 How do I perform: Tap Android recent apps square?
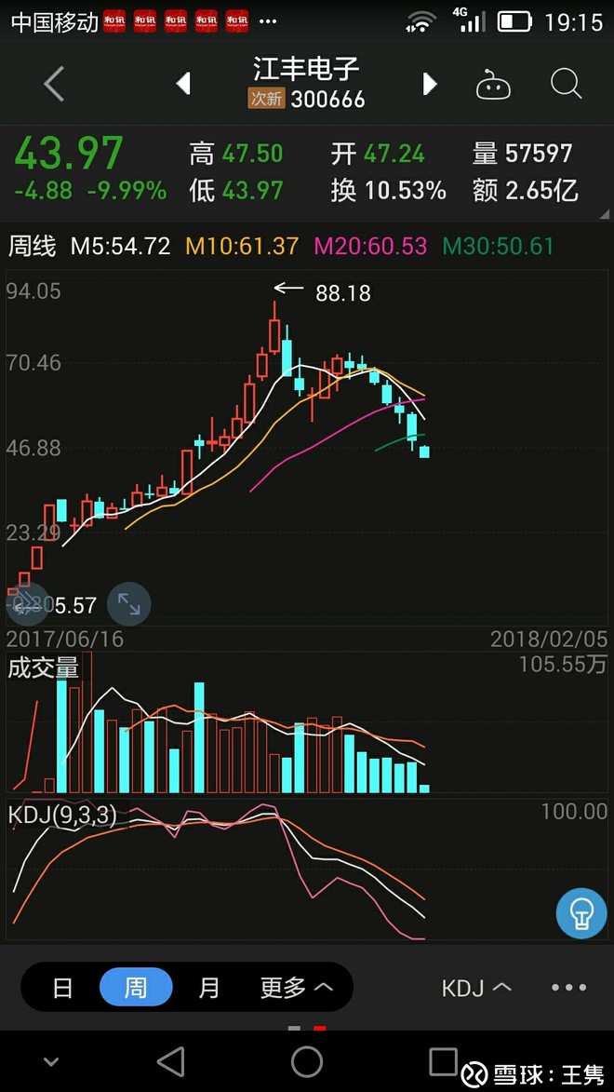tap(444, 1061)
